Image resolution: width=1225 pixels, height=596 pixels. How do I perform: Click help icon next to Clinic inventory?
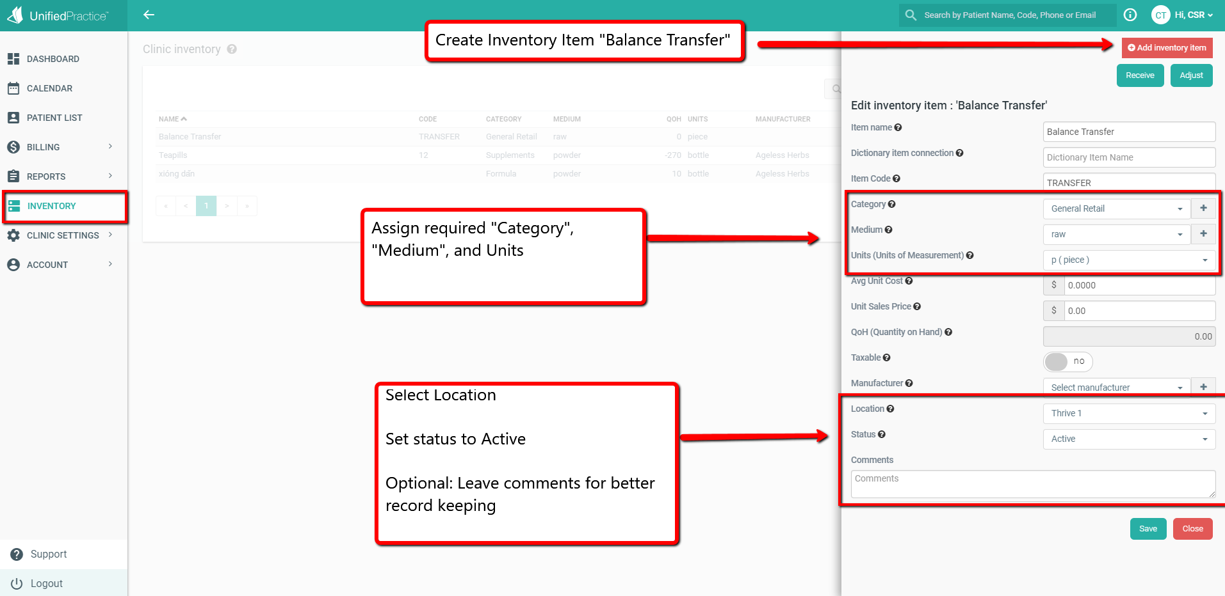232,49
